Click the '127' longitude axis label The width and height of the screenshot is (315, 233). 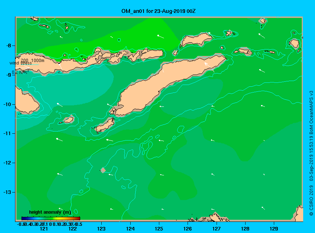pyautogui.click(x=216, y=229)
